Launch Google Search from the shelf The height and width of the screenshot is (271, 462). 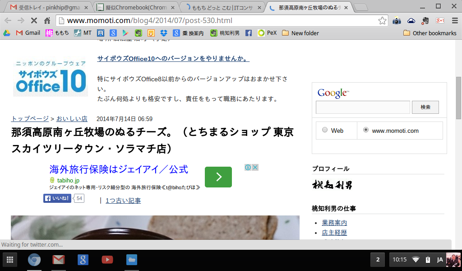pos(83,260)
